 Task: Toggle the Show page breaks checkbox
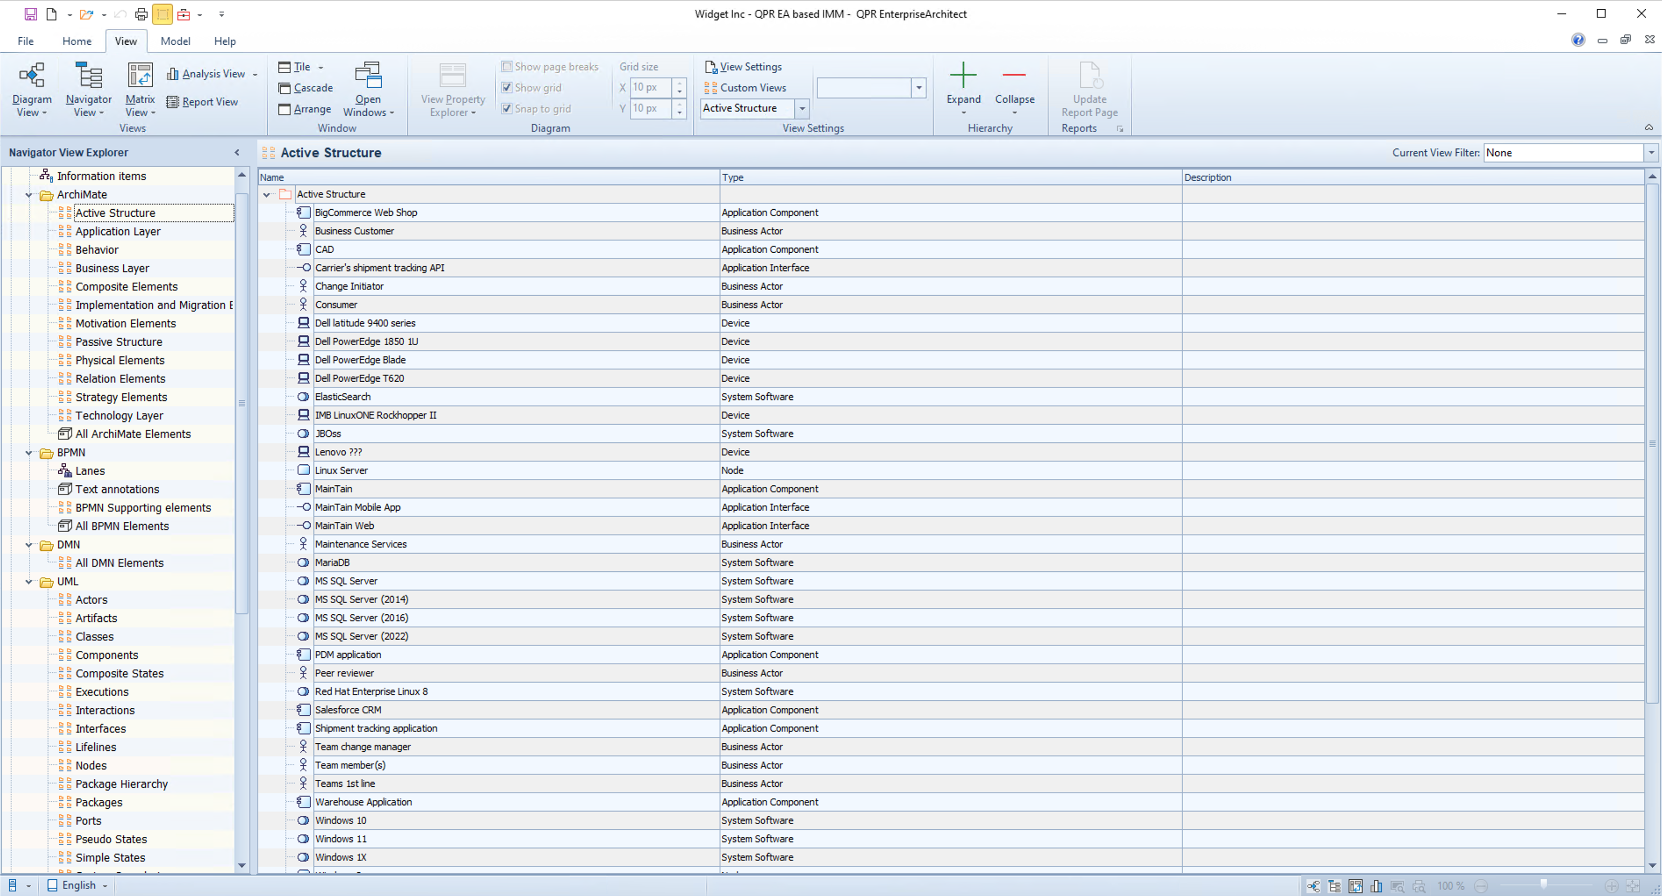pyautogui.click(x=507, y=66)
